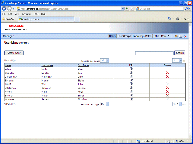Focus the user search input field

[x=154, y=53]
